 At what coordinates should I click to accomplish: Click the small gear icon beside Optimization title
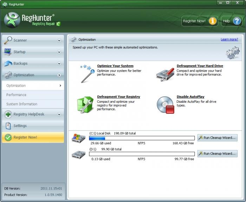[x=73, y=40]
